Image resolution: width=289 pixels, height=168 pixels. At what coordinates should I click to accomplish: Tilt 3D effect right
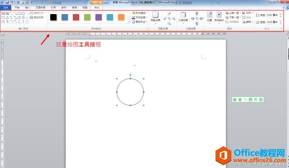click(x=201, y=18)
